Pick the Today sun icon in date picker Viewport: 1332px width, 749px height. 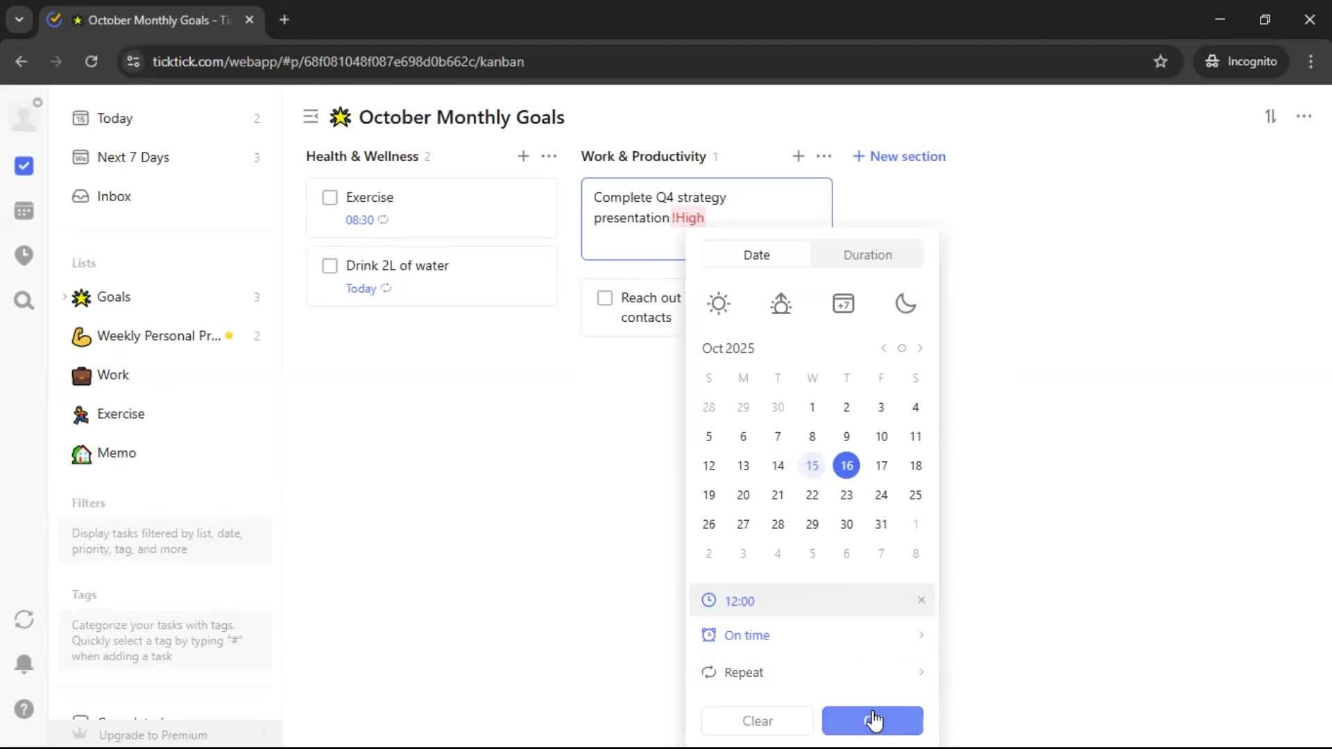[718, 304]
